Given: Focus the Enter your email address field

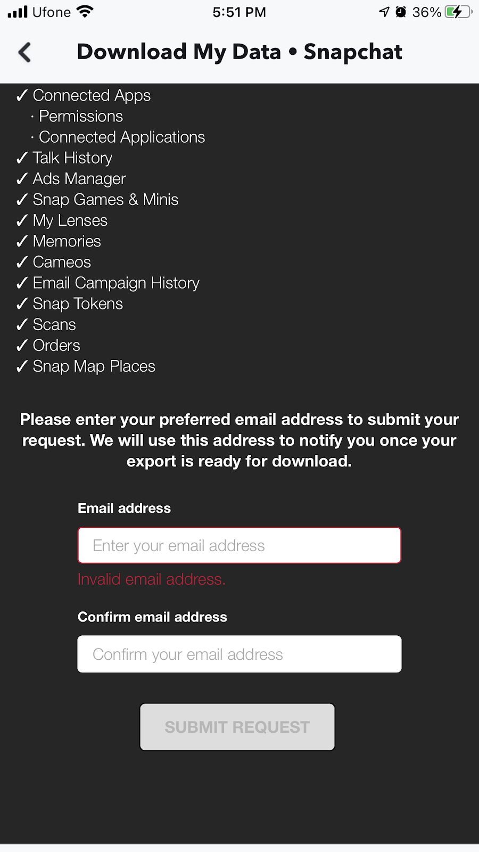Looking at the screenshot, I should [240, 546].
